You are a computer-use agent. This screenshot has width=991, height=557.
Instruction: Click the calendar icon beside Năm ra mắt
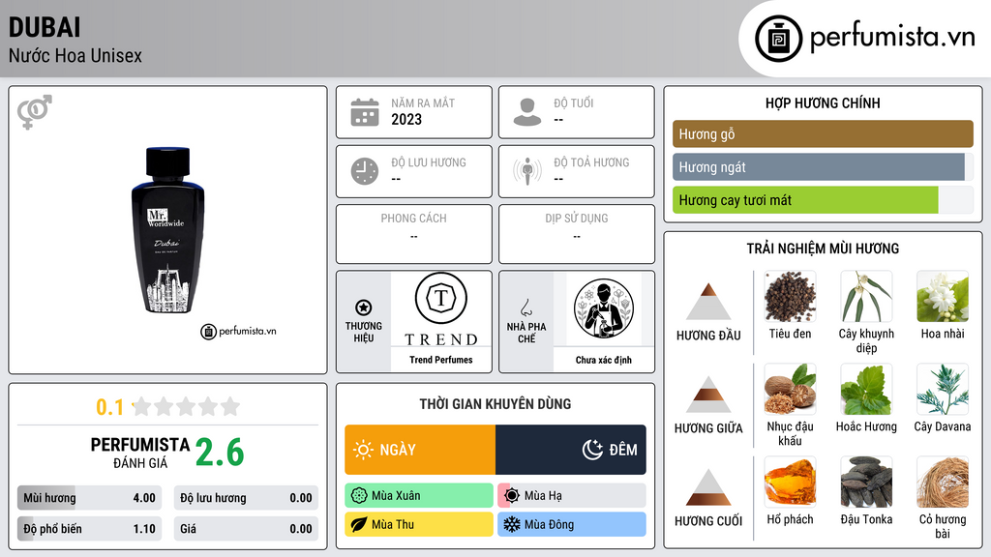click(x=365, y=112)
